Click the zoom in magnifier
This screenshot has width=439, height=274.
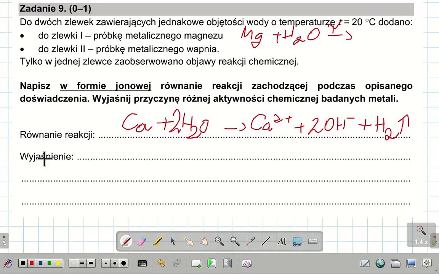[x=219, y=241]
